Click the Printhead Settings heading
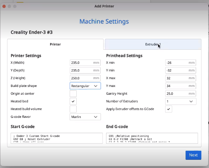This screenshot has width=209, height=168. click(124, 56)
